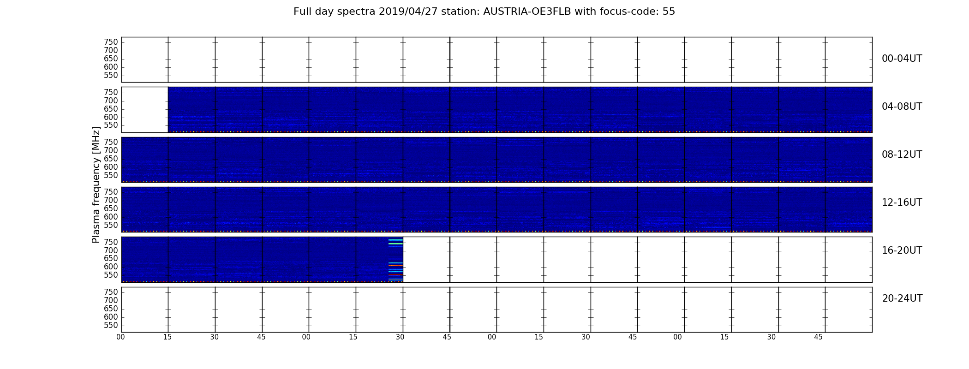This screenshot has width=969, height=369.
Task: Click the blue spectrogram in the 04-08UT panel
Action: 520,110
